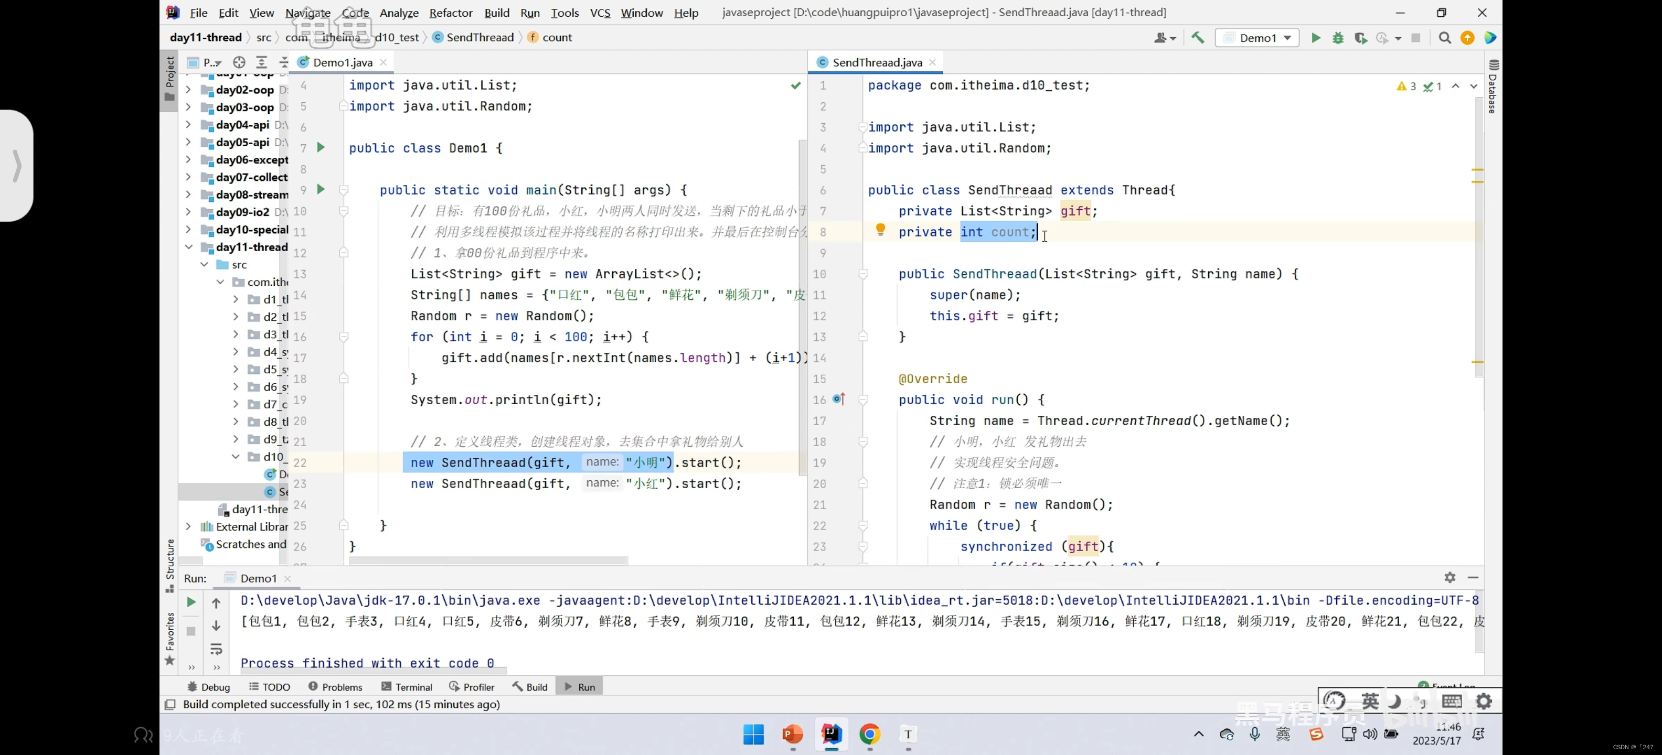Click the search/magnifier icon in toolbar
1662x755 pixels.
pos(1445,37)
